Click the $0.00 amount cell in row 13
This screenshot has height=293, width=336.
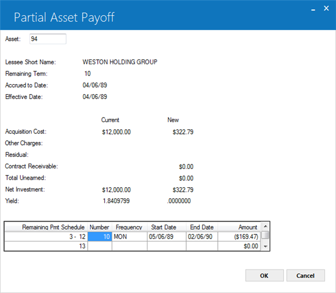[x=239, y=246]
